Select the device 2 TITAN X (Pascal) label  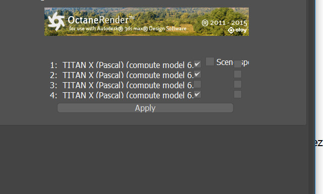coord(122,75)
